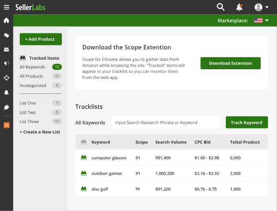The height and width of the screenshot is (211, 277).
Task: Open the envelope mail icon in sidebar
Action: [6, 50]
